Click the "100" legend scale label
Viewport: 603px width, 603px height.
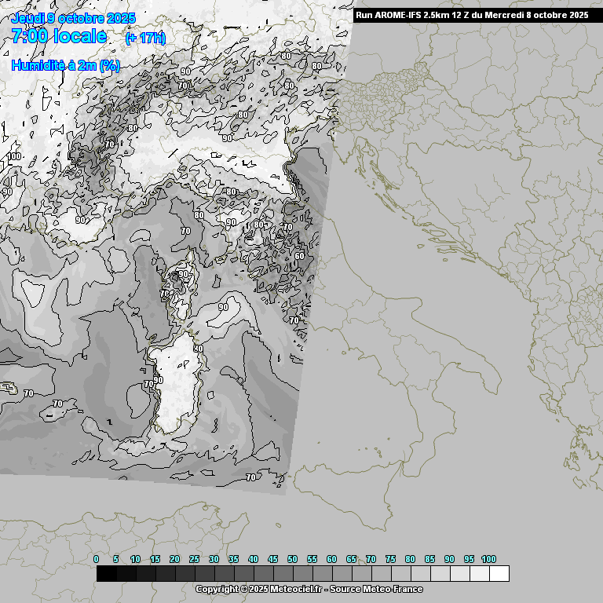tap(488, 559)
